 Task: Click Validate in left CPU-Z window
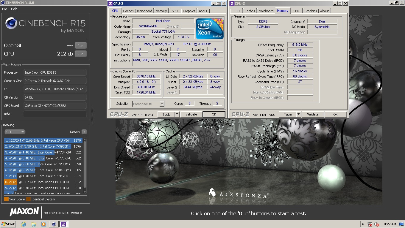point(191,114)
